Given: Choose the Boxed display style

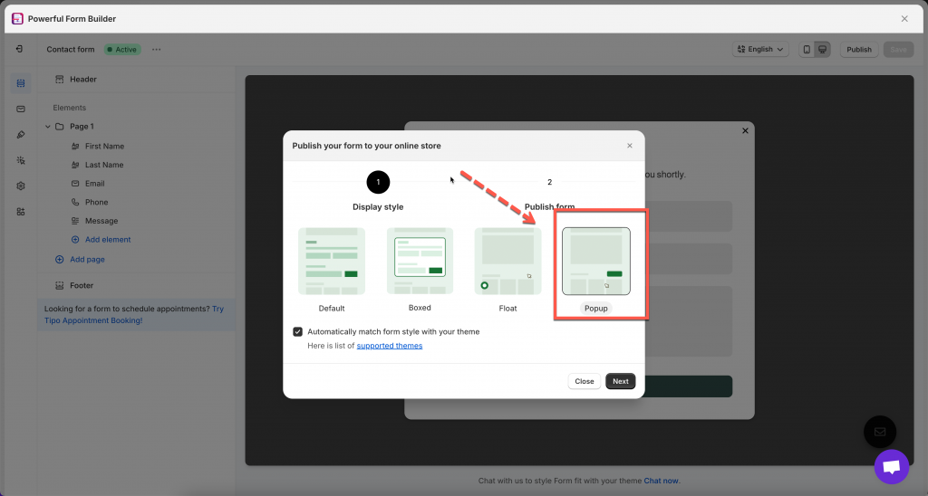Looking at the screenshot, I should coord(420,261).
